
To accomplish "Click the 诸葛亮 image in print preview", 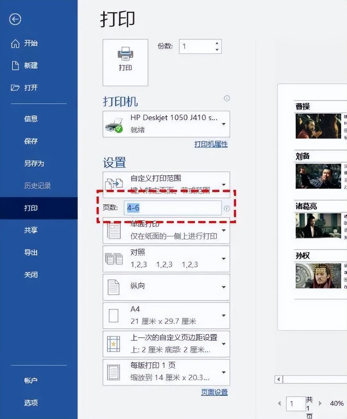I will coord(318,226).
